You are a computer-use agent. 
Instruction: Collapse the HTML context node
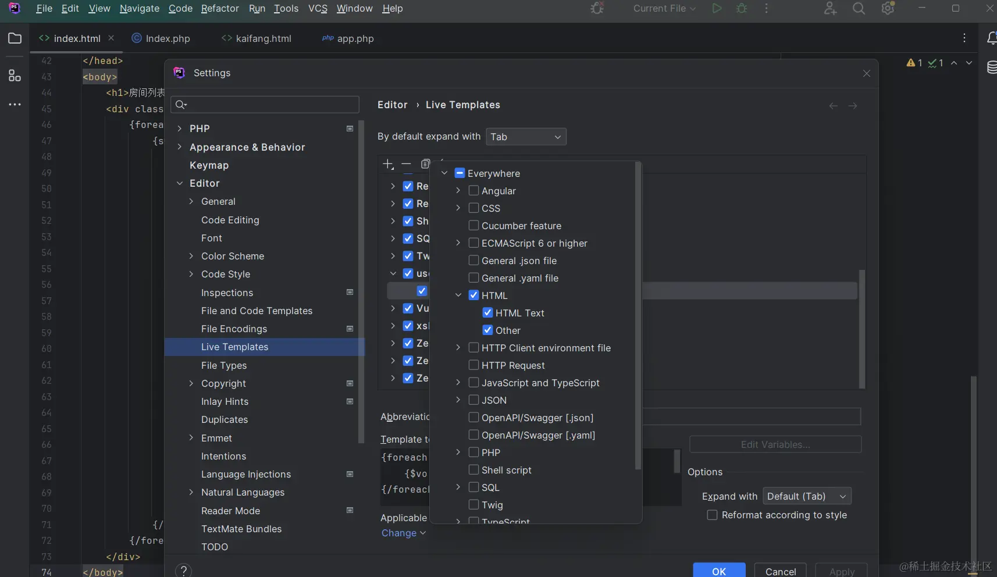click(x=458, y=295)
